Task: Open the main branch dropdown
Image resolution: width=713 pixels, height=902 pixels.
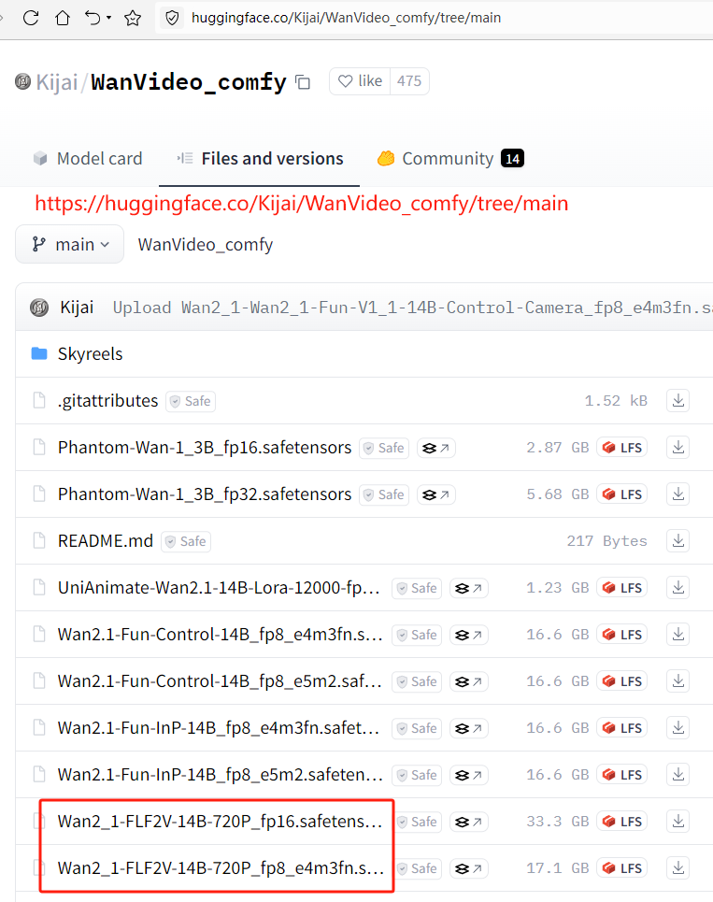Action: [69, 245]
